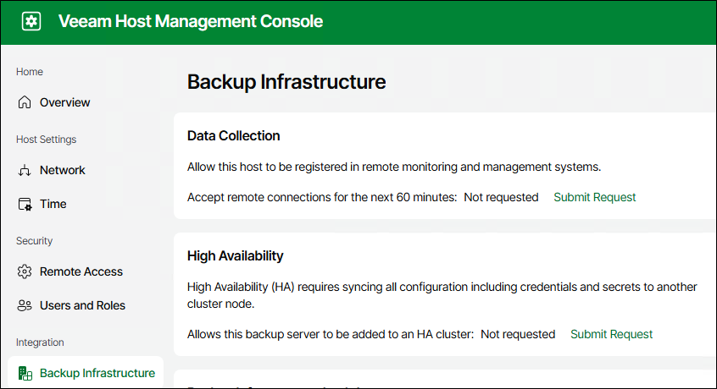
Task: Click the Backup Infrastructure building icon
Action: (x=25, y=373)
